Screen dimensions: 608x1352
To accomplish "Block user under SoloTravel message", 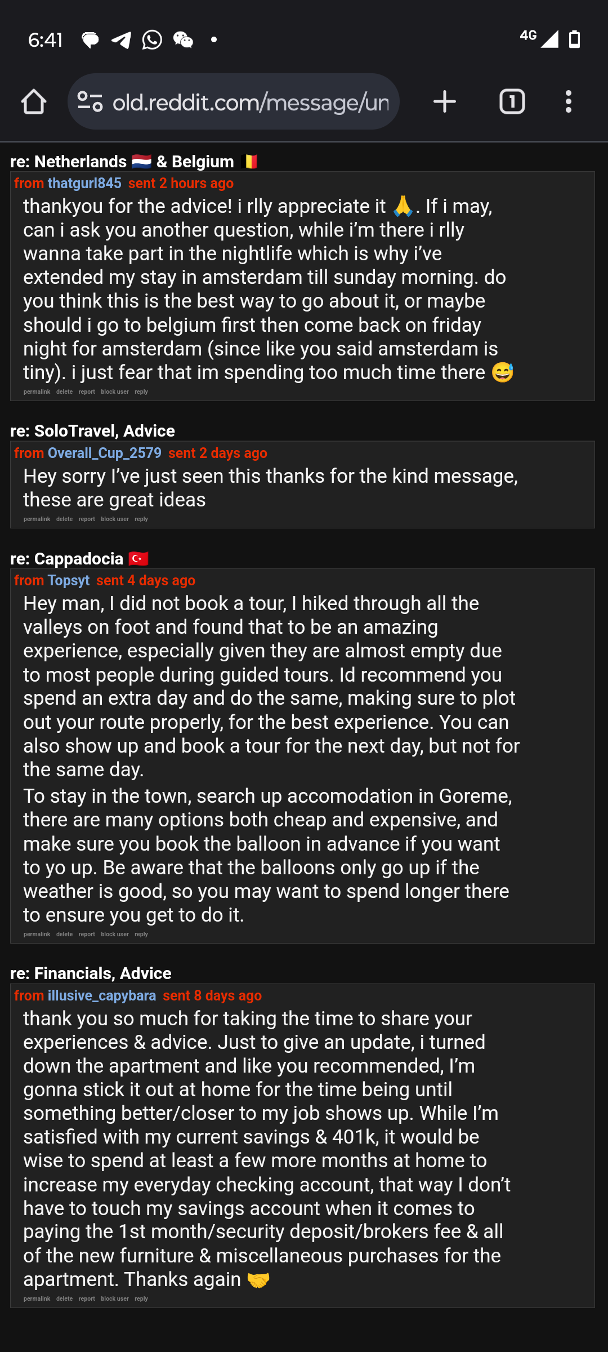I will click(x=115, y=519).
